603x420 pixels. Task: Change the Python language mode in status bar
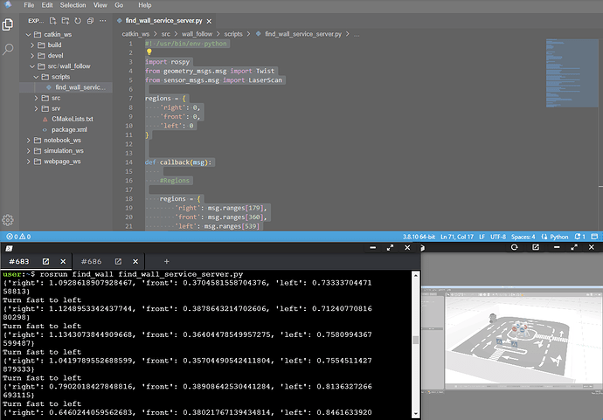point(558,237)
